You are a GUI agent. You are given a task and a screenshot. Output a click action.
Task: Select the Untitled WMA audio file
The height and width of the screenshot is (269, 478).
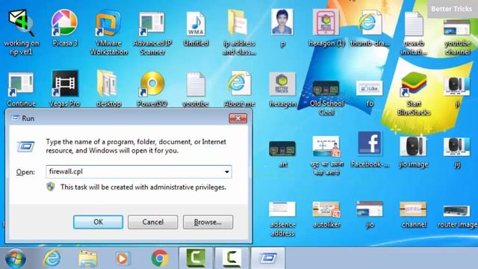pos(196,28)
